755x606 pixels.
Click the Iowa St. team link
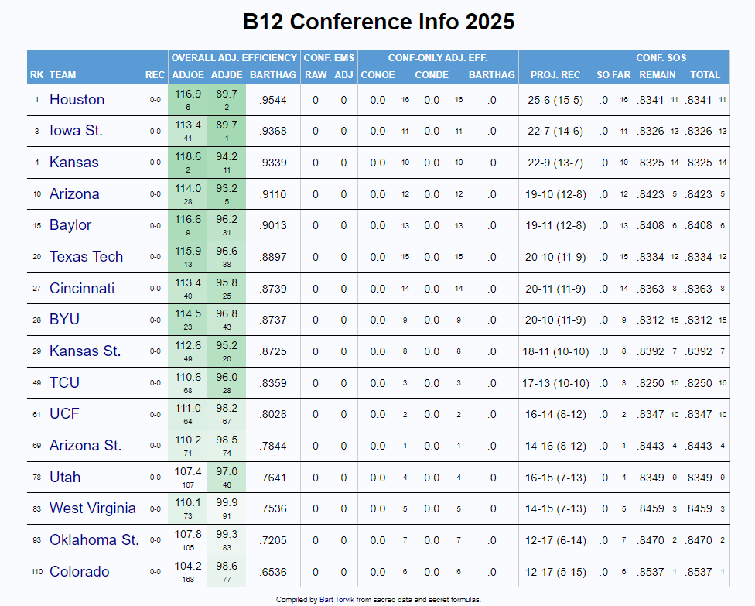click(76, 131)
